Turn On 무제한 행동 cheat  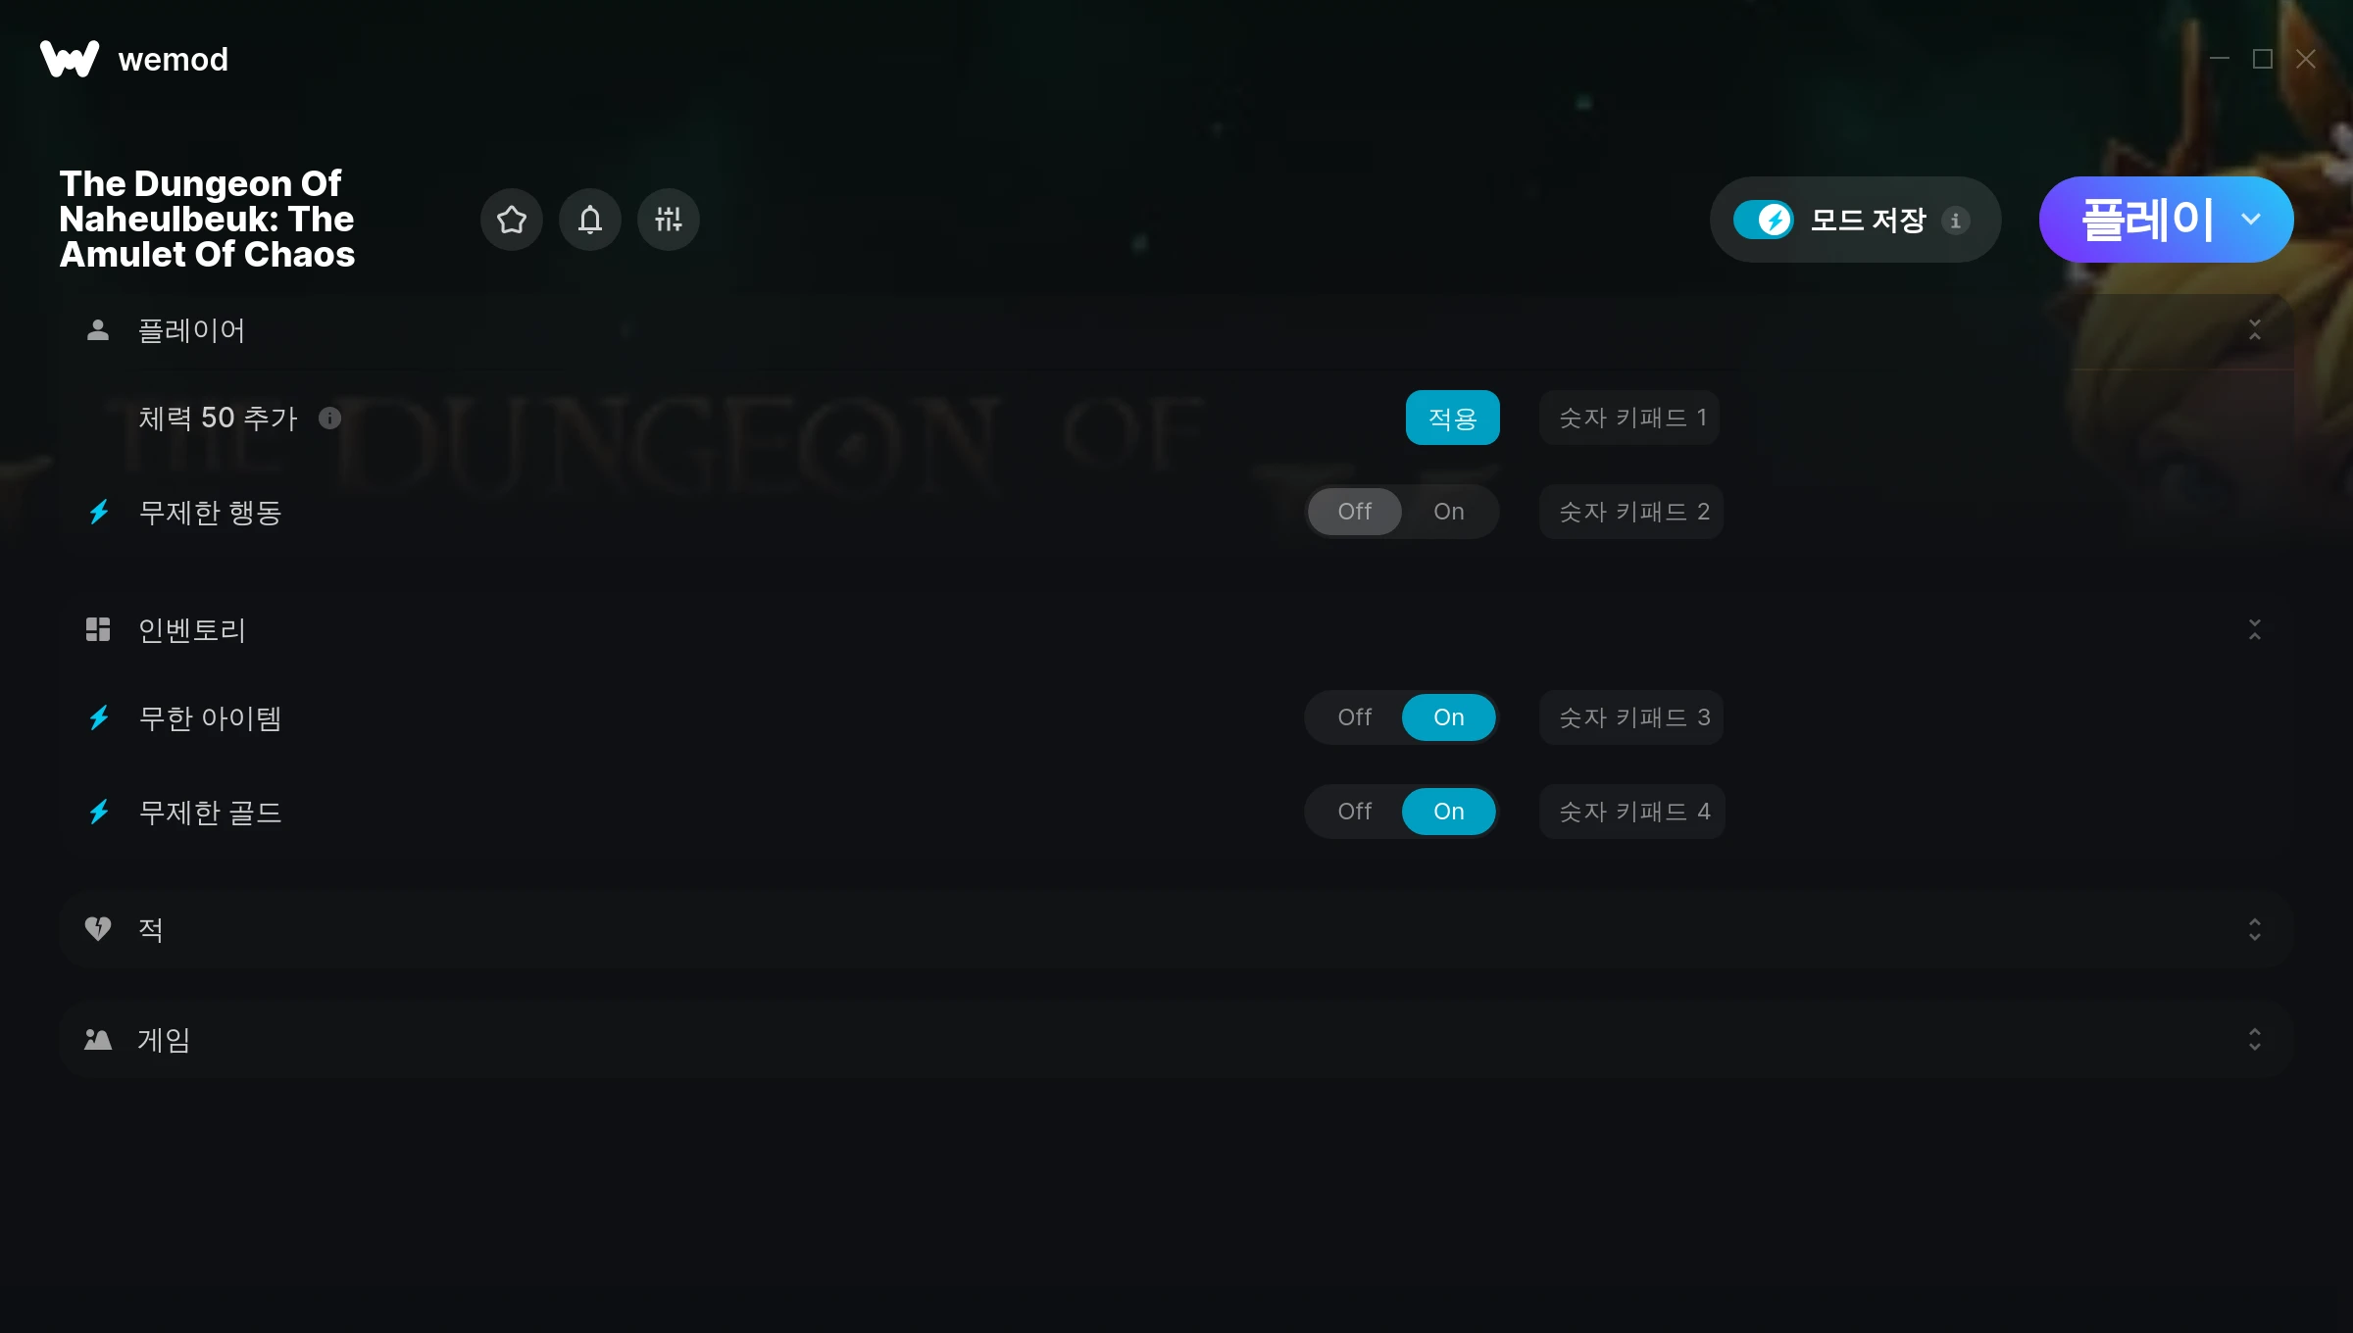pos(1449,512)
